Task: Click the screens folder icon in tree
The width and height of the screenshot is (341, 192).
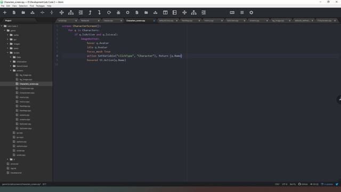Action: (14, 70)
